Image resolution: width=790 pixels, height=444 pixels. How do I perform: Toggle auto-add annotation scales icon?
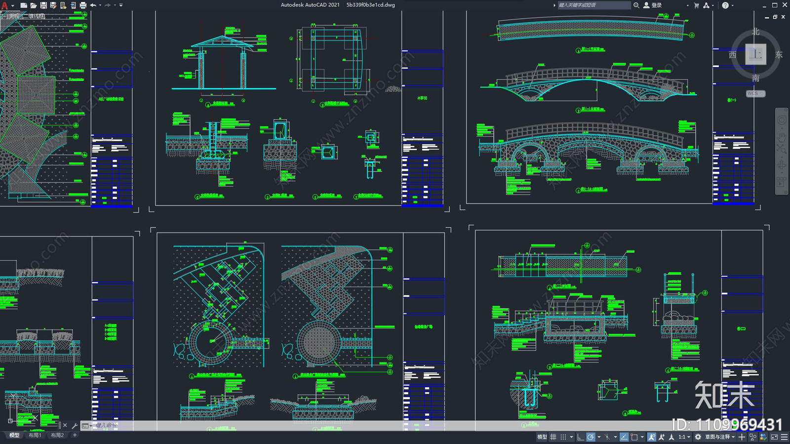(x=662, y=437)
